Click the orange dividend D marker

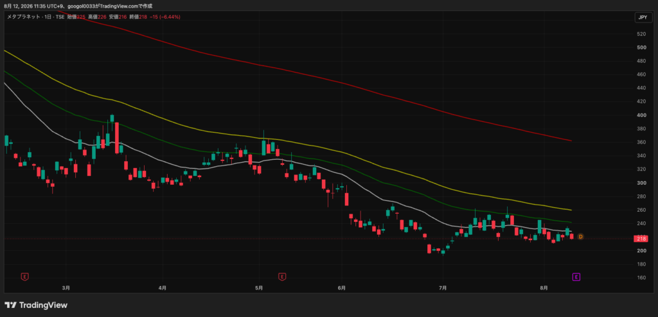pyautogui.click(x=581, y=237)
